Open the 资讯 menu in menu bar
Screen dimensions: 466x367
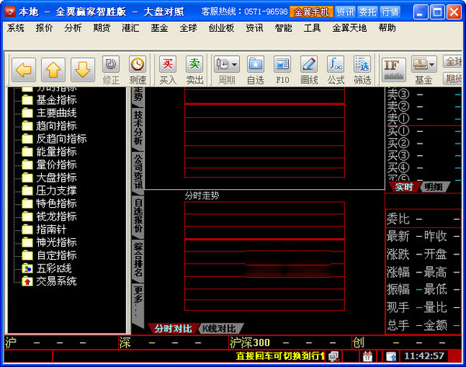point(255,28)
